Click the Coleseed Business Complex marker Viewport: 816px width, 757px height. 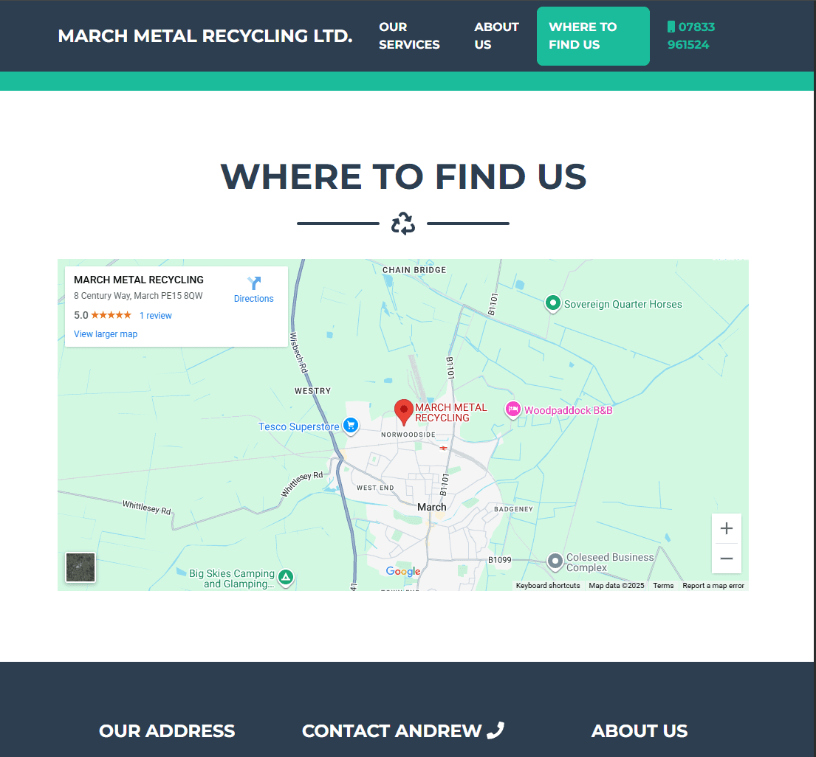(x=555, y=562)
